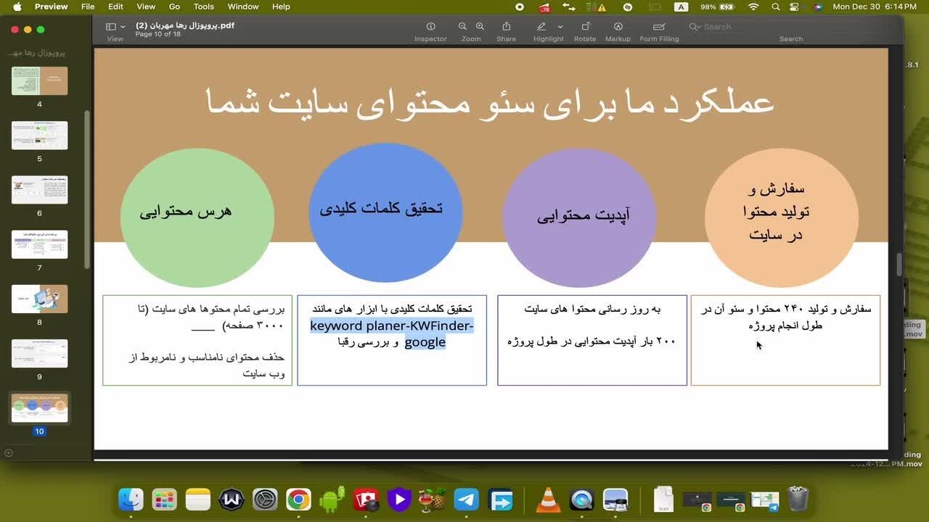Click the Wi-Fi status icon
This screenshot has height=522, width=929.
[x=753, y=7]
